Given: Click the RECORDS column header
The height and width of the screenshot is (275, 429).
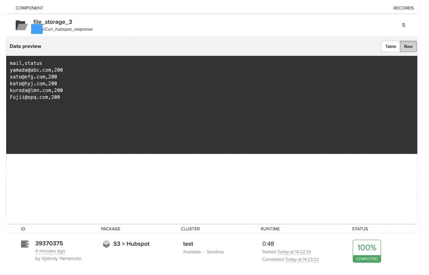Looking at the screenshot, I should point(404,8).
